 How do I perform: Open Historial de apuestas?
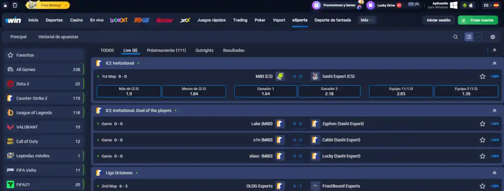coord(58,37)
